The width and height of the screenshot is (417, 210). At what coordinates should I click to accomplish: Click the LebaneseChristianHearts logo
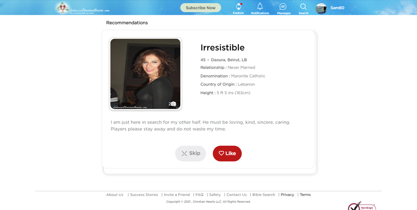point(83,8)
